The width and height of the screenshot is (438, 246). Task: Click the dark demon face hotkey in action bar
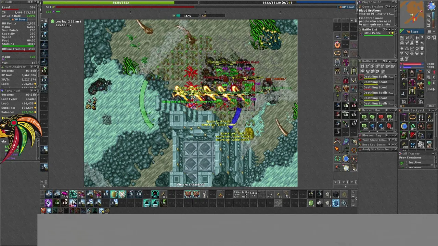coord(155,195)
